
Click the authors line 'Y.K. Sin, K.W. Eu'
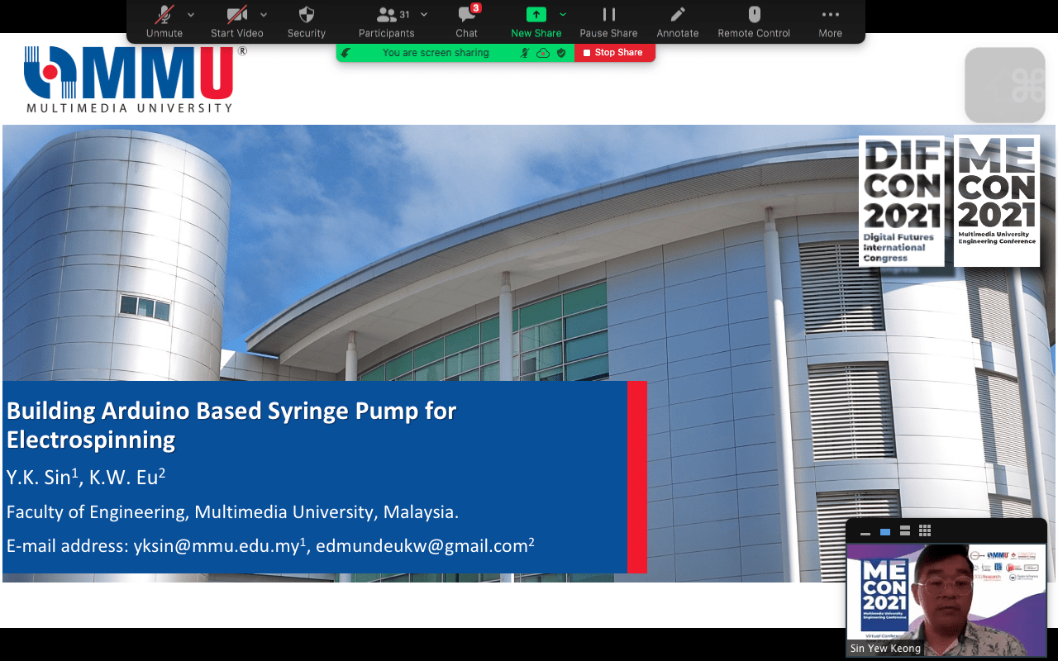coord(86,477)
